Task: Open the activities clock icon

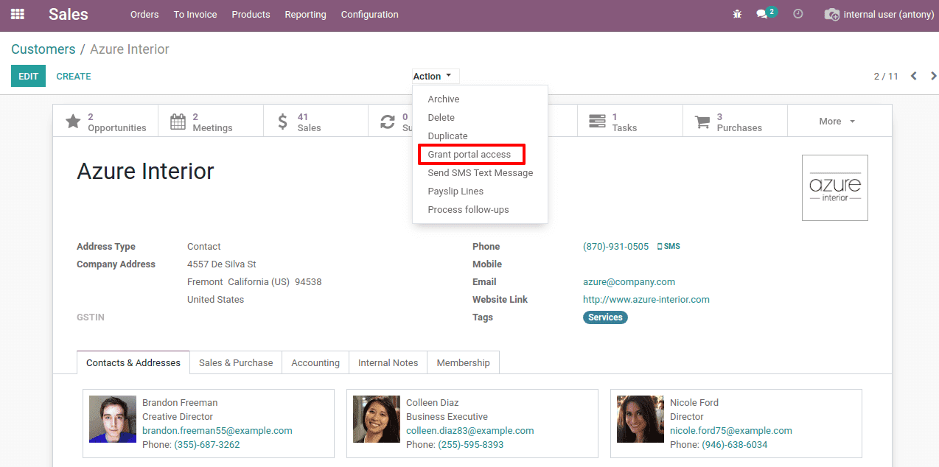Action: pyautogui.click(x=797, y=14)
